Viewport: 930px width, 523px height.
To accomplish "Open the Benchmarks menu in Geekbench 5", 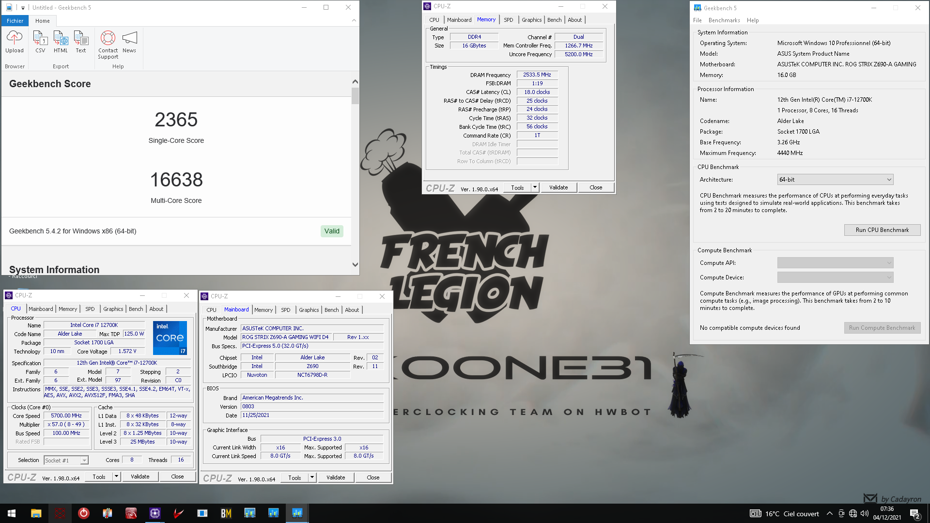I will coord(724,20).
